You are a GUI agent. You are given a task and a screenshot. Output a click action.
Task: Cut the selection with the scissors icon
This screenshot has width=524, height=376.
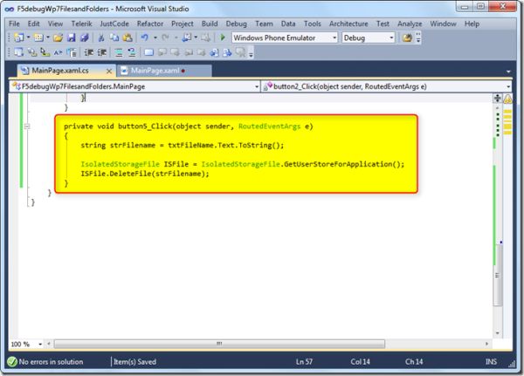101,38
